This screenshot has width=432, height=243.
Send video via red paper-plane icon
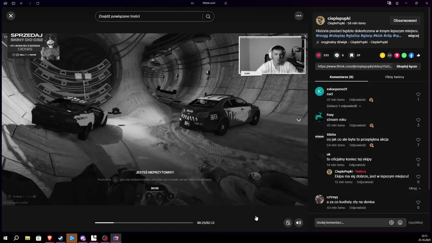click(397, 55)
